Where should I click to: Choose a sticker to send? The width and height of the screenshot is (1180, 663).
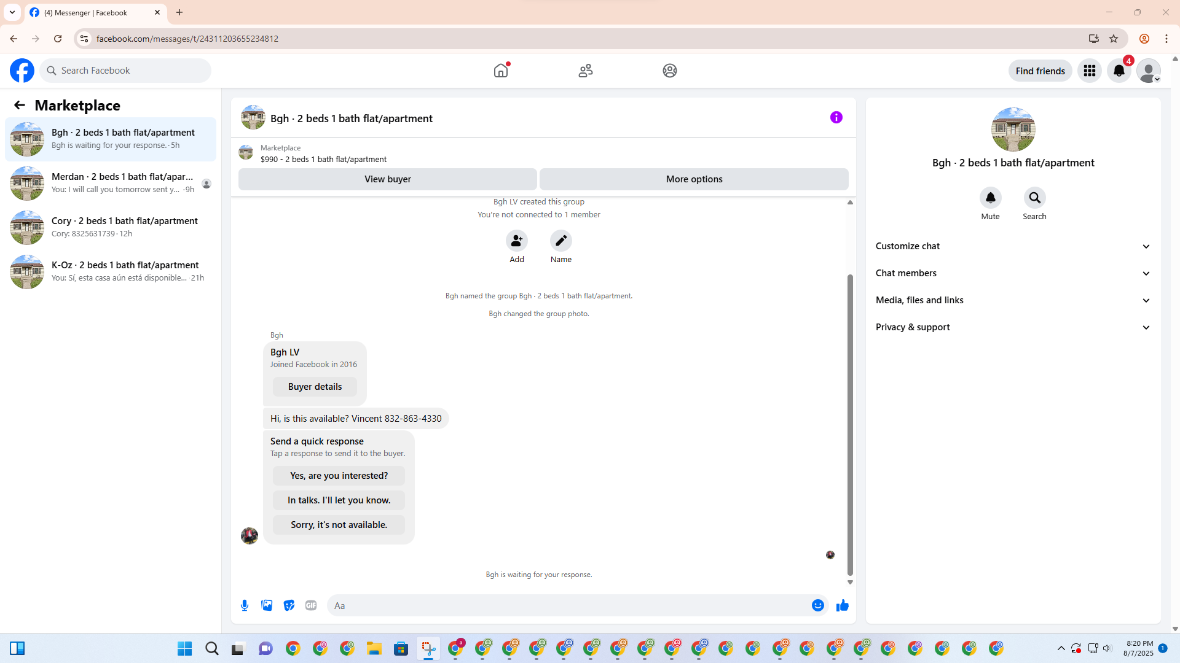coord(289,605)
